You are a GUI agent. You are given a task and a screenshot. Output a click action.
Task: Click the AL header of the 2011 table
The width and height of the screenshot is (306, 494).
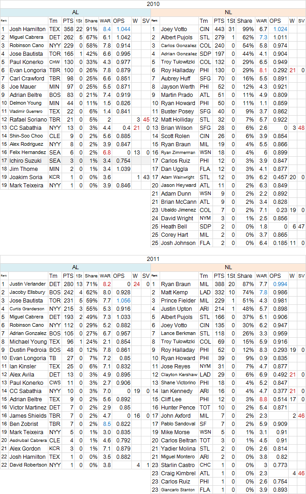76,267
